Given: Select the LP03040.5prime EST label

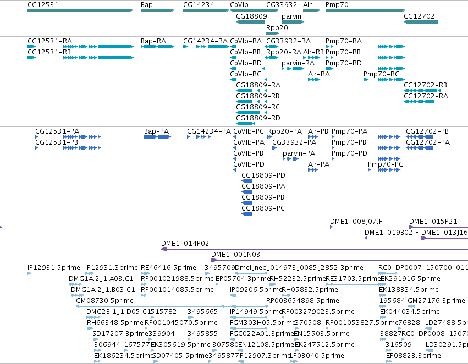Looking at the screenshot, I should click(x=317, y=356).
